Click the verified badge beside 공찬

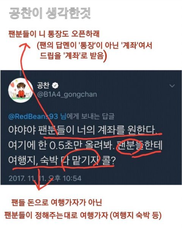(x=55, y=86)
